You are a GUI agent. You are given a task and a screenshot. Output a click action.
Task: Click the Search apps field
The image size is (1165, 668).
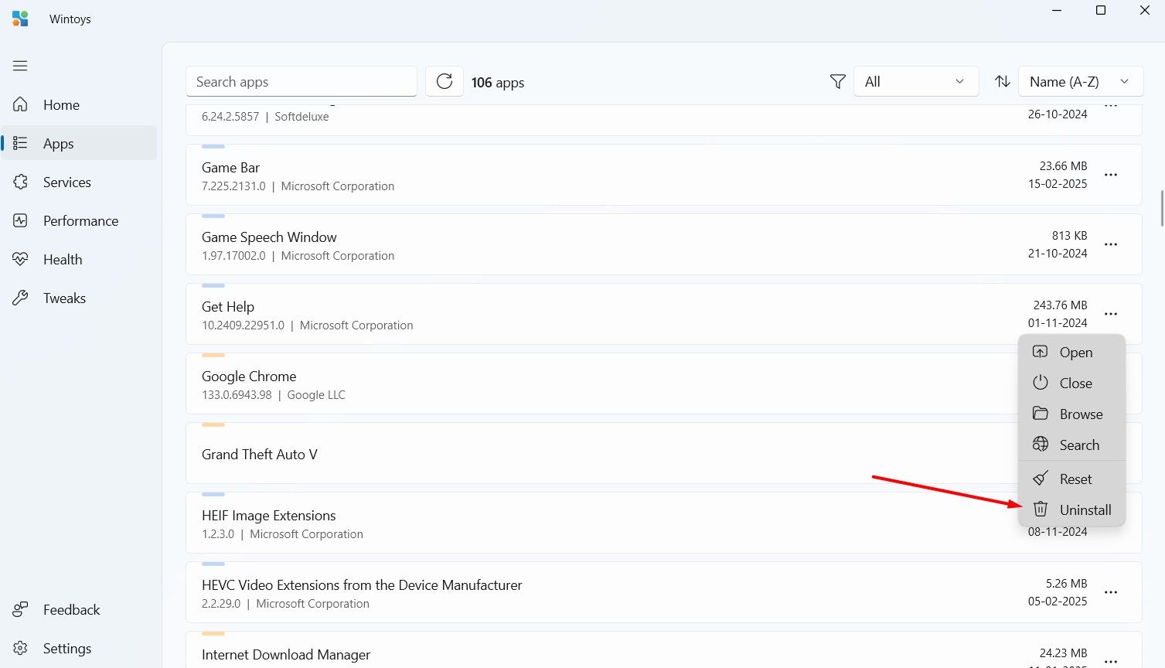[x=301, y=81]
